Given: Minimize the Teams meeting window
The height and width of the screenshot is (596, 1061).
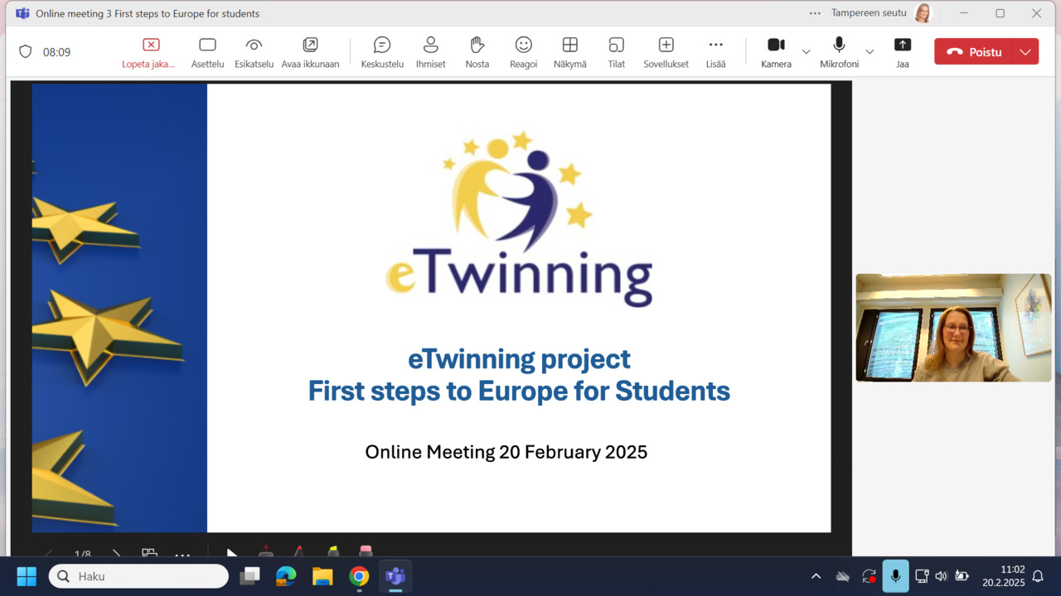Looking at the screenshot, I should tap(963, 13).
